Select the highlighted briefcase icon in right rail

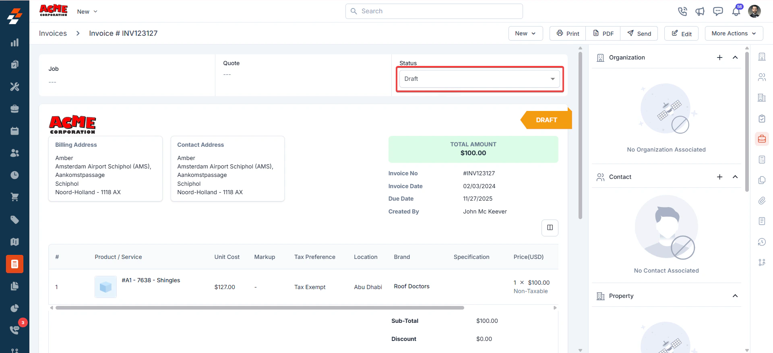point(762,139)
